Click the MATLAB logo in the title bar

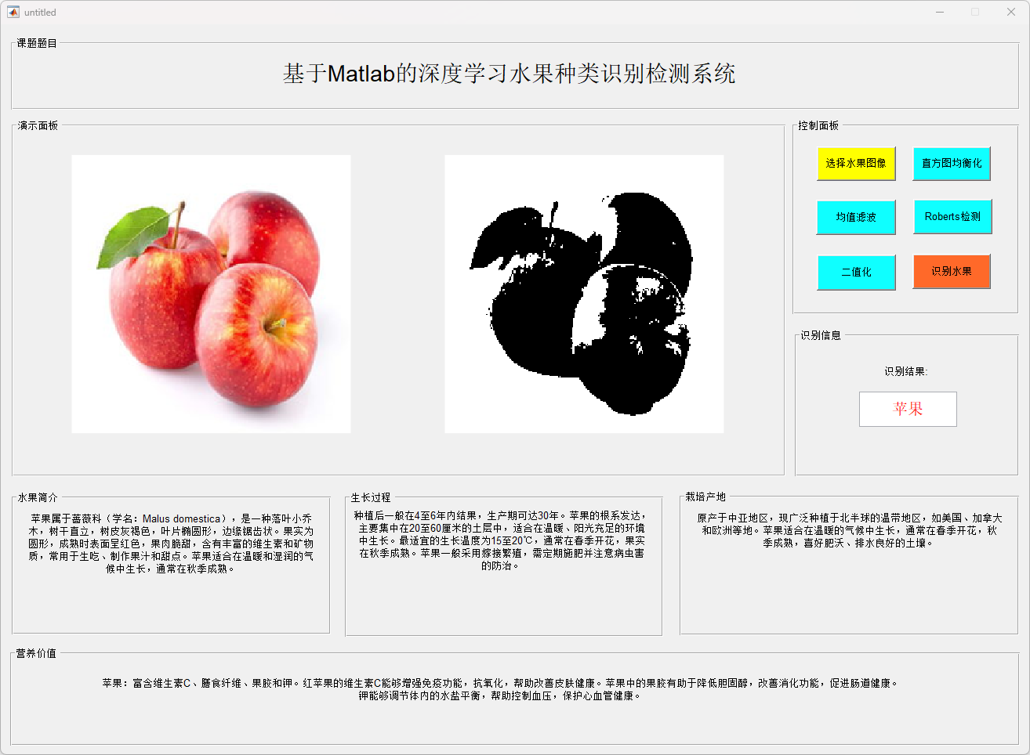coord(13,12)
